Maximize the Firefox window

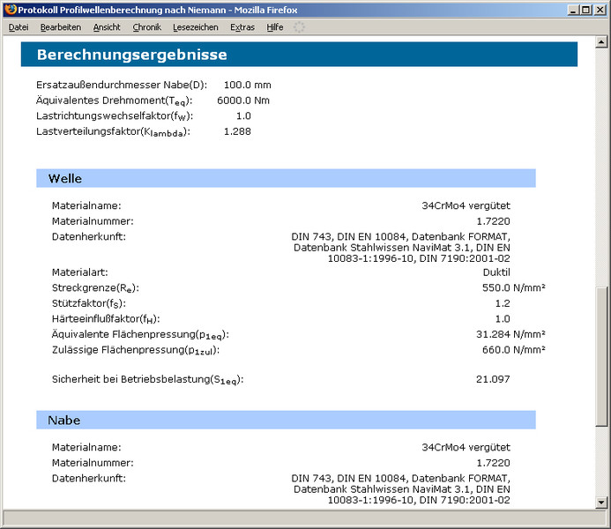click(586, 10)
